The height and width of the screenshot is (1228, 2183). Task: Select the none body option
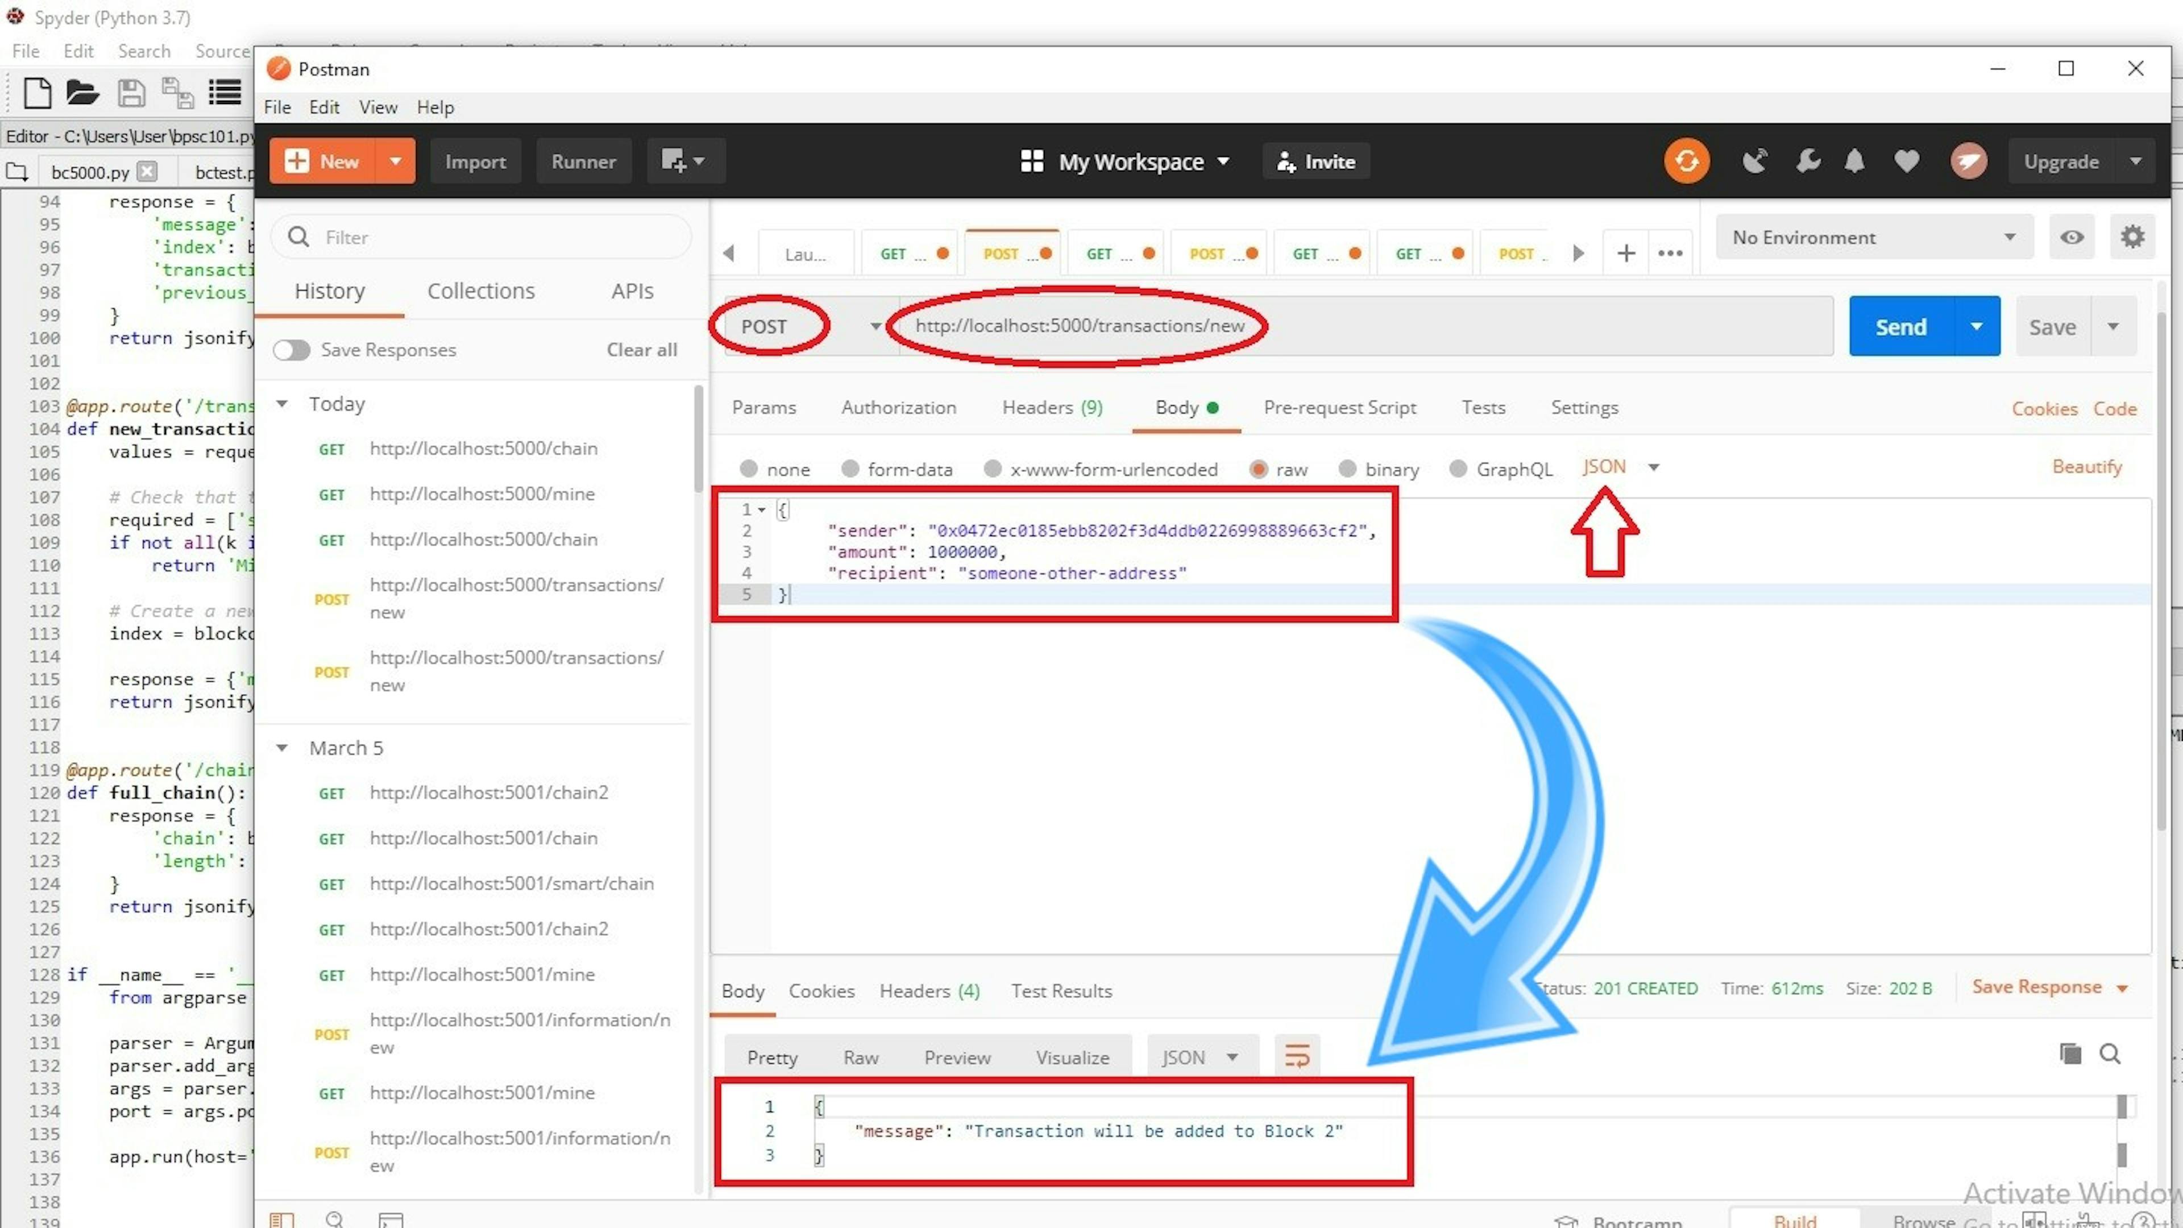point(748,468)
